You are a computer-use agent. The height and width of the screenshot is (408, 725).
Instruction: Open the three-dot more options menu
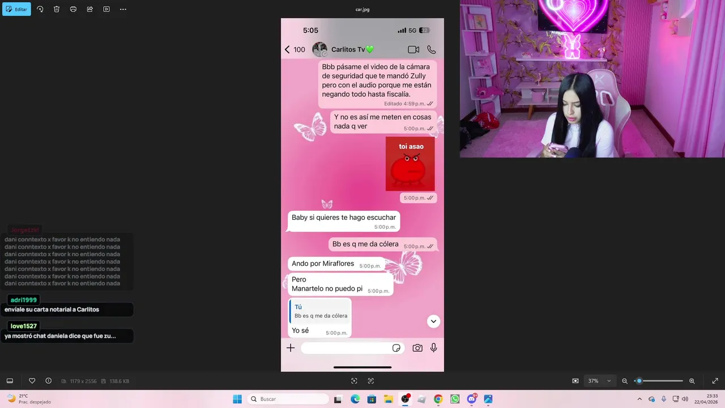tap(123, 9)
